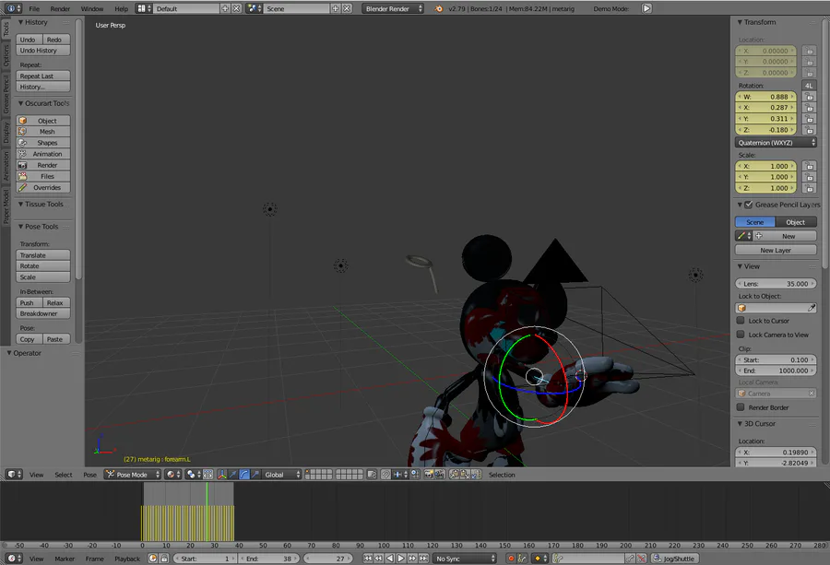Click the add new scene plus icon

[x=336, y=8]
